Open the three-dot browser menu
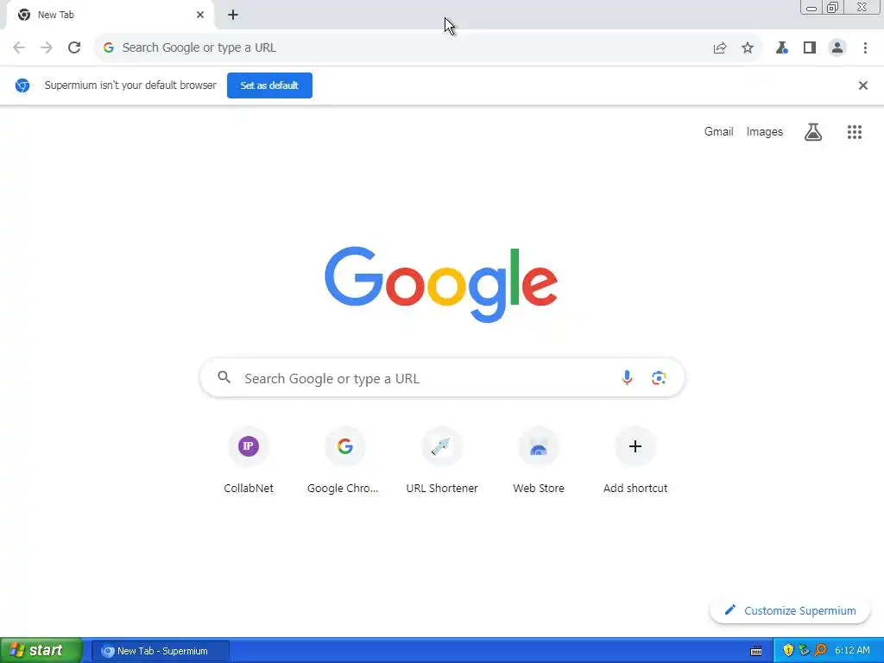 click(865, 48)
